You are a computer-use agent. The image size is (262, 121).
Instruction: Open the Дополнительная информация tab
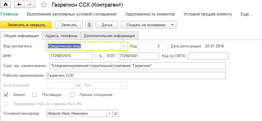pos(109,36)
